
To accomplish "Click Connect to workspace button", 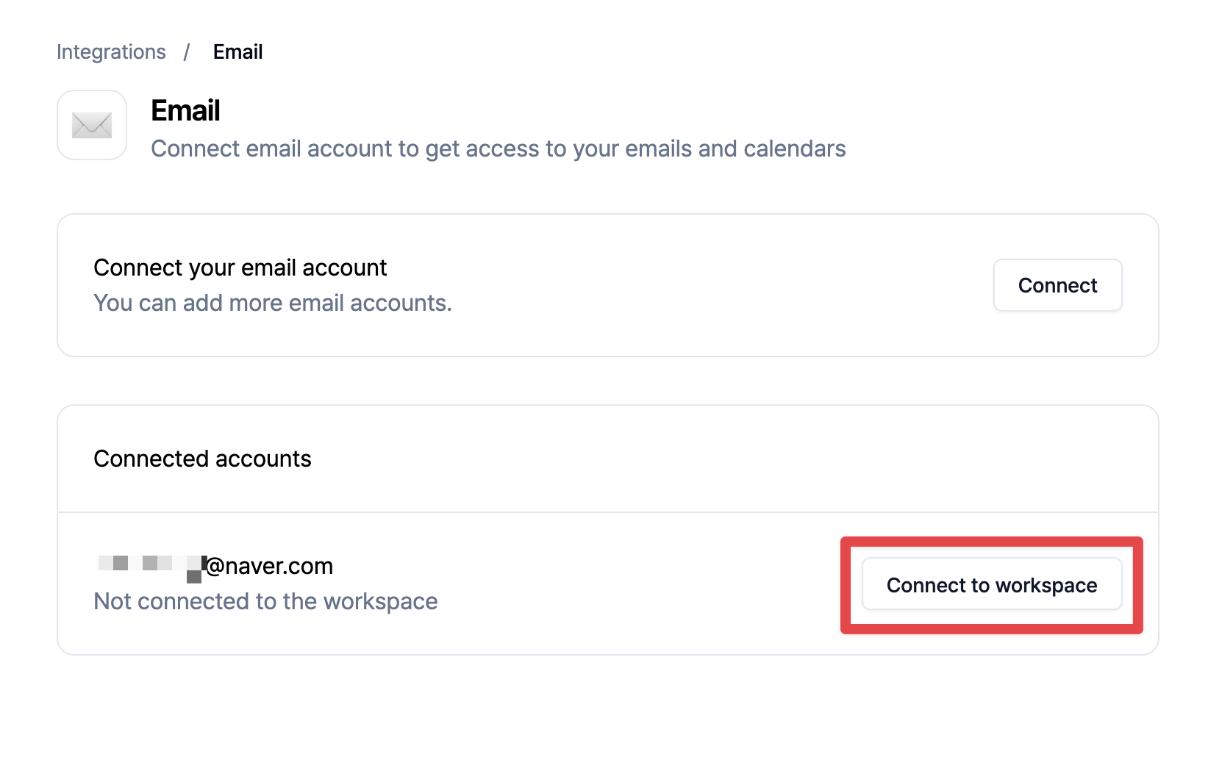I will pyautogui.click(x=992, y=585).
